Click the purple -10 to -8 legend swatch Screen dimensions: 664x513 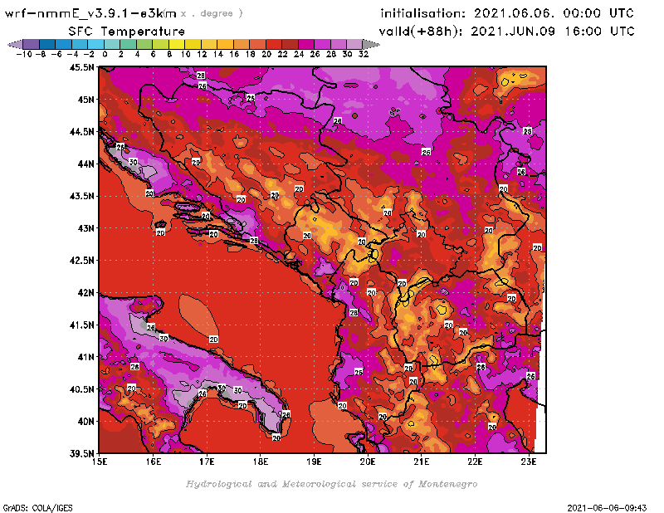[x=32, y=44]
